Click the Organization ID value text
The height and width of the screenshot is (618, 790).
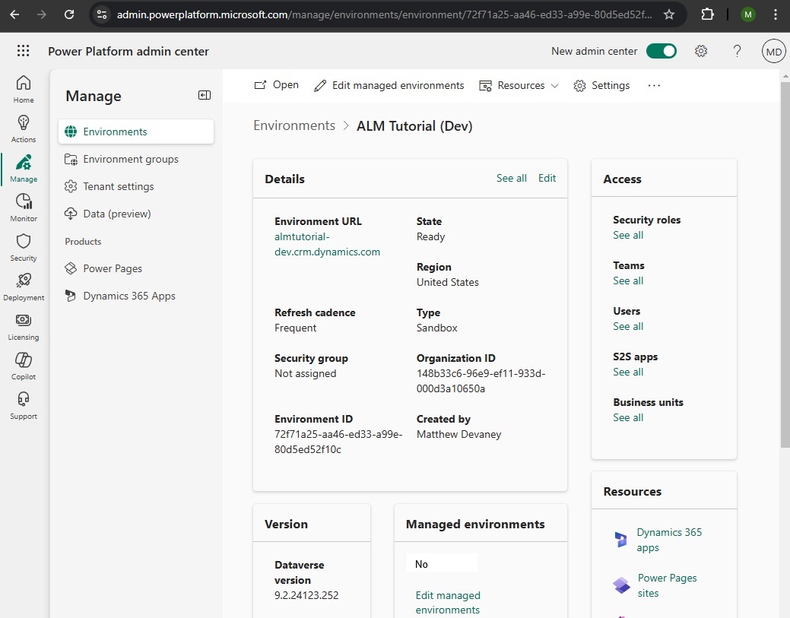(481, 381)
